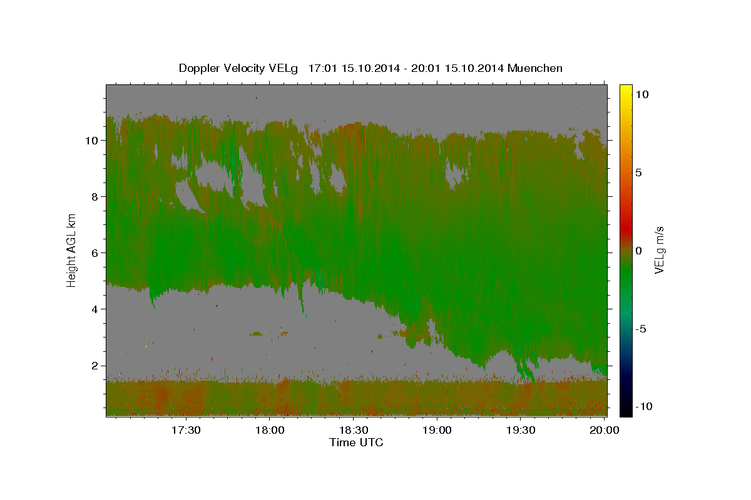Click the 'VELg m/s' colorbar title
This screenshot has height=500, width=751.
[x=660, y=250]
